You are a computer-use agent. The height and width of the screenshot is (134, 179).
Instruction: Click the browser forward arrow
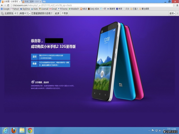pos(5,5)
